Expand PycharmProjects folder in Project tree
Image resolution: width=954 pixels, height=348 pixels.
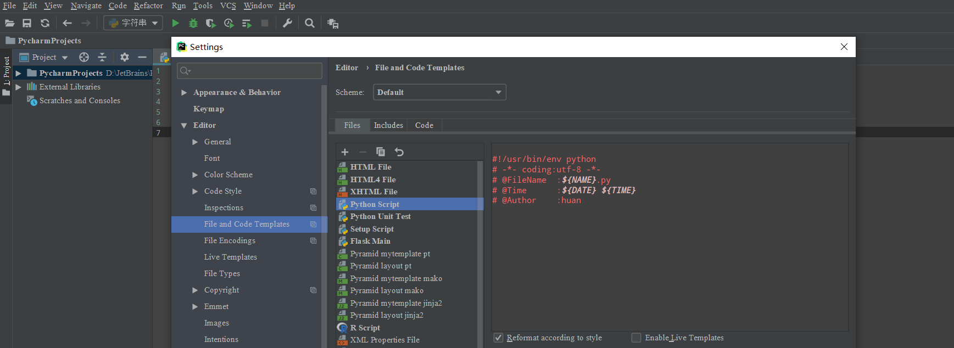tap(18, 73)
